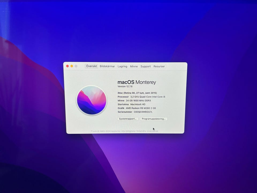Click the disabled grey zoom button

(x=76, y=66)
